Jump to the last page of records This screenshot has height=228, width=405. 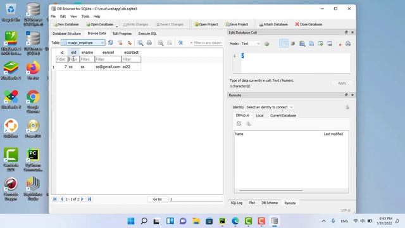(90, 199)
